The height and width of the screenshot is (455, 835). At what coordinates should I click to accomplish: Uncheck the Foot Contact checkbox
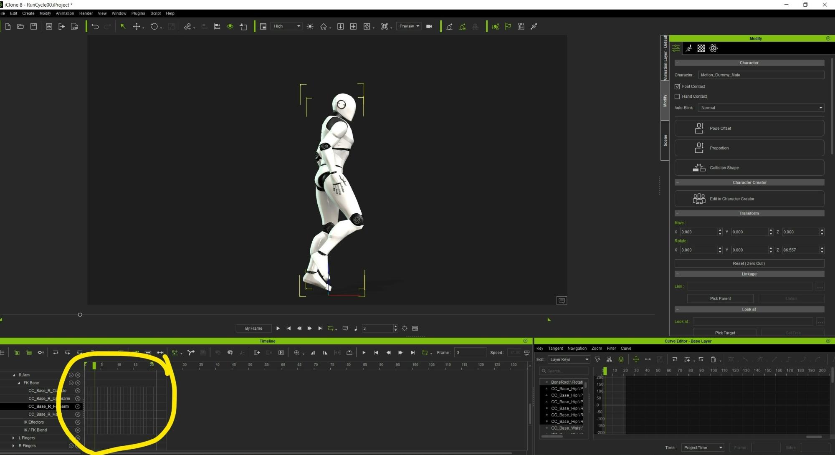[x=677, y=86]
